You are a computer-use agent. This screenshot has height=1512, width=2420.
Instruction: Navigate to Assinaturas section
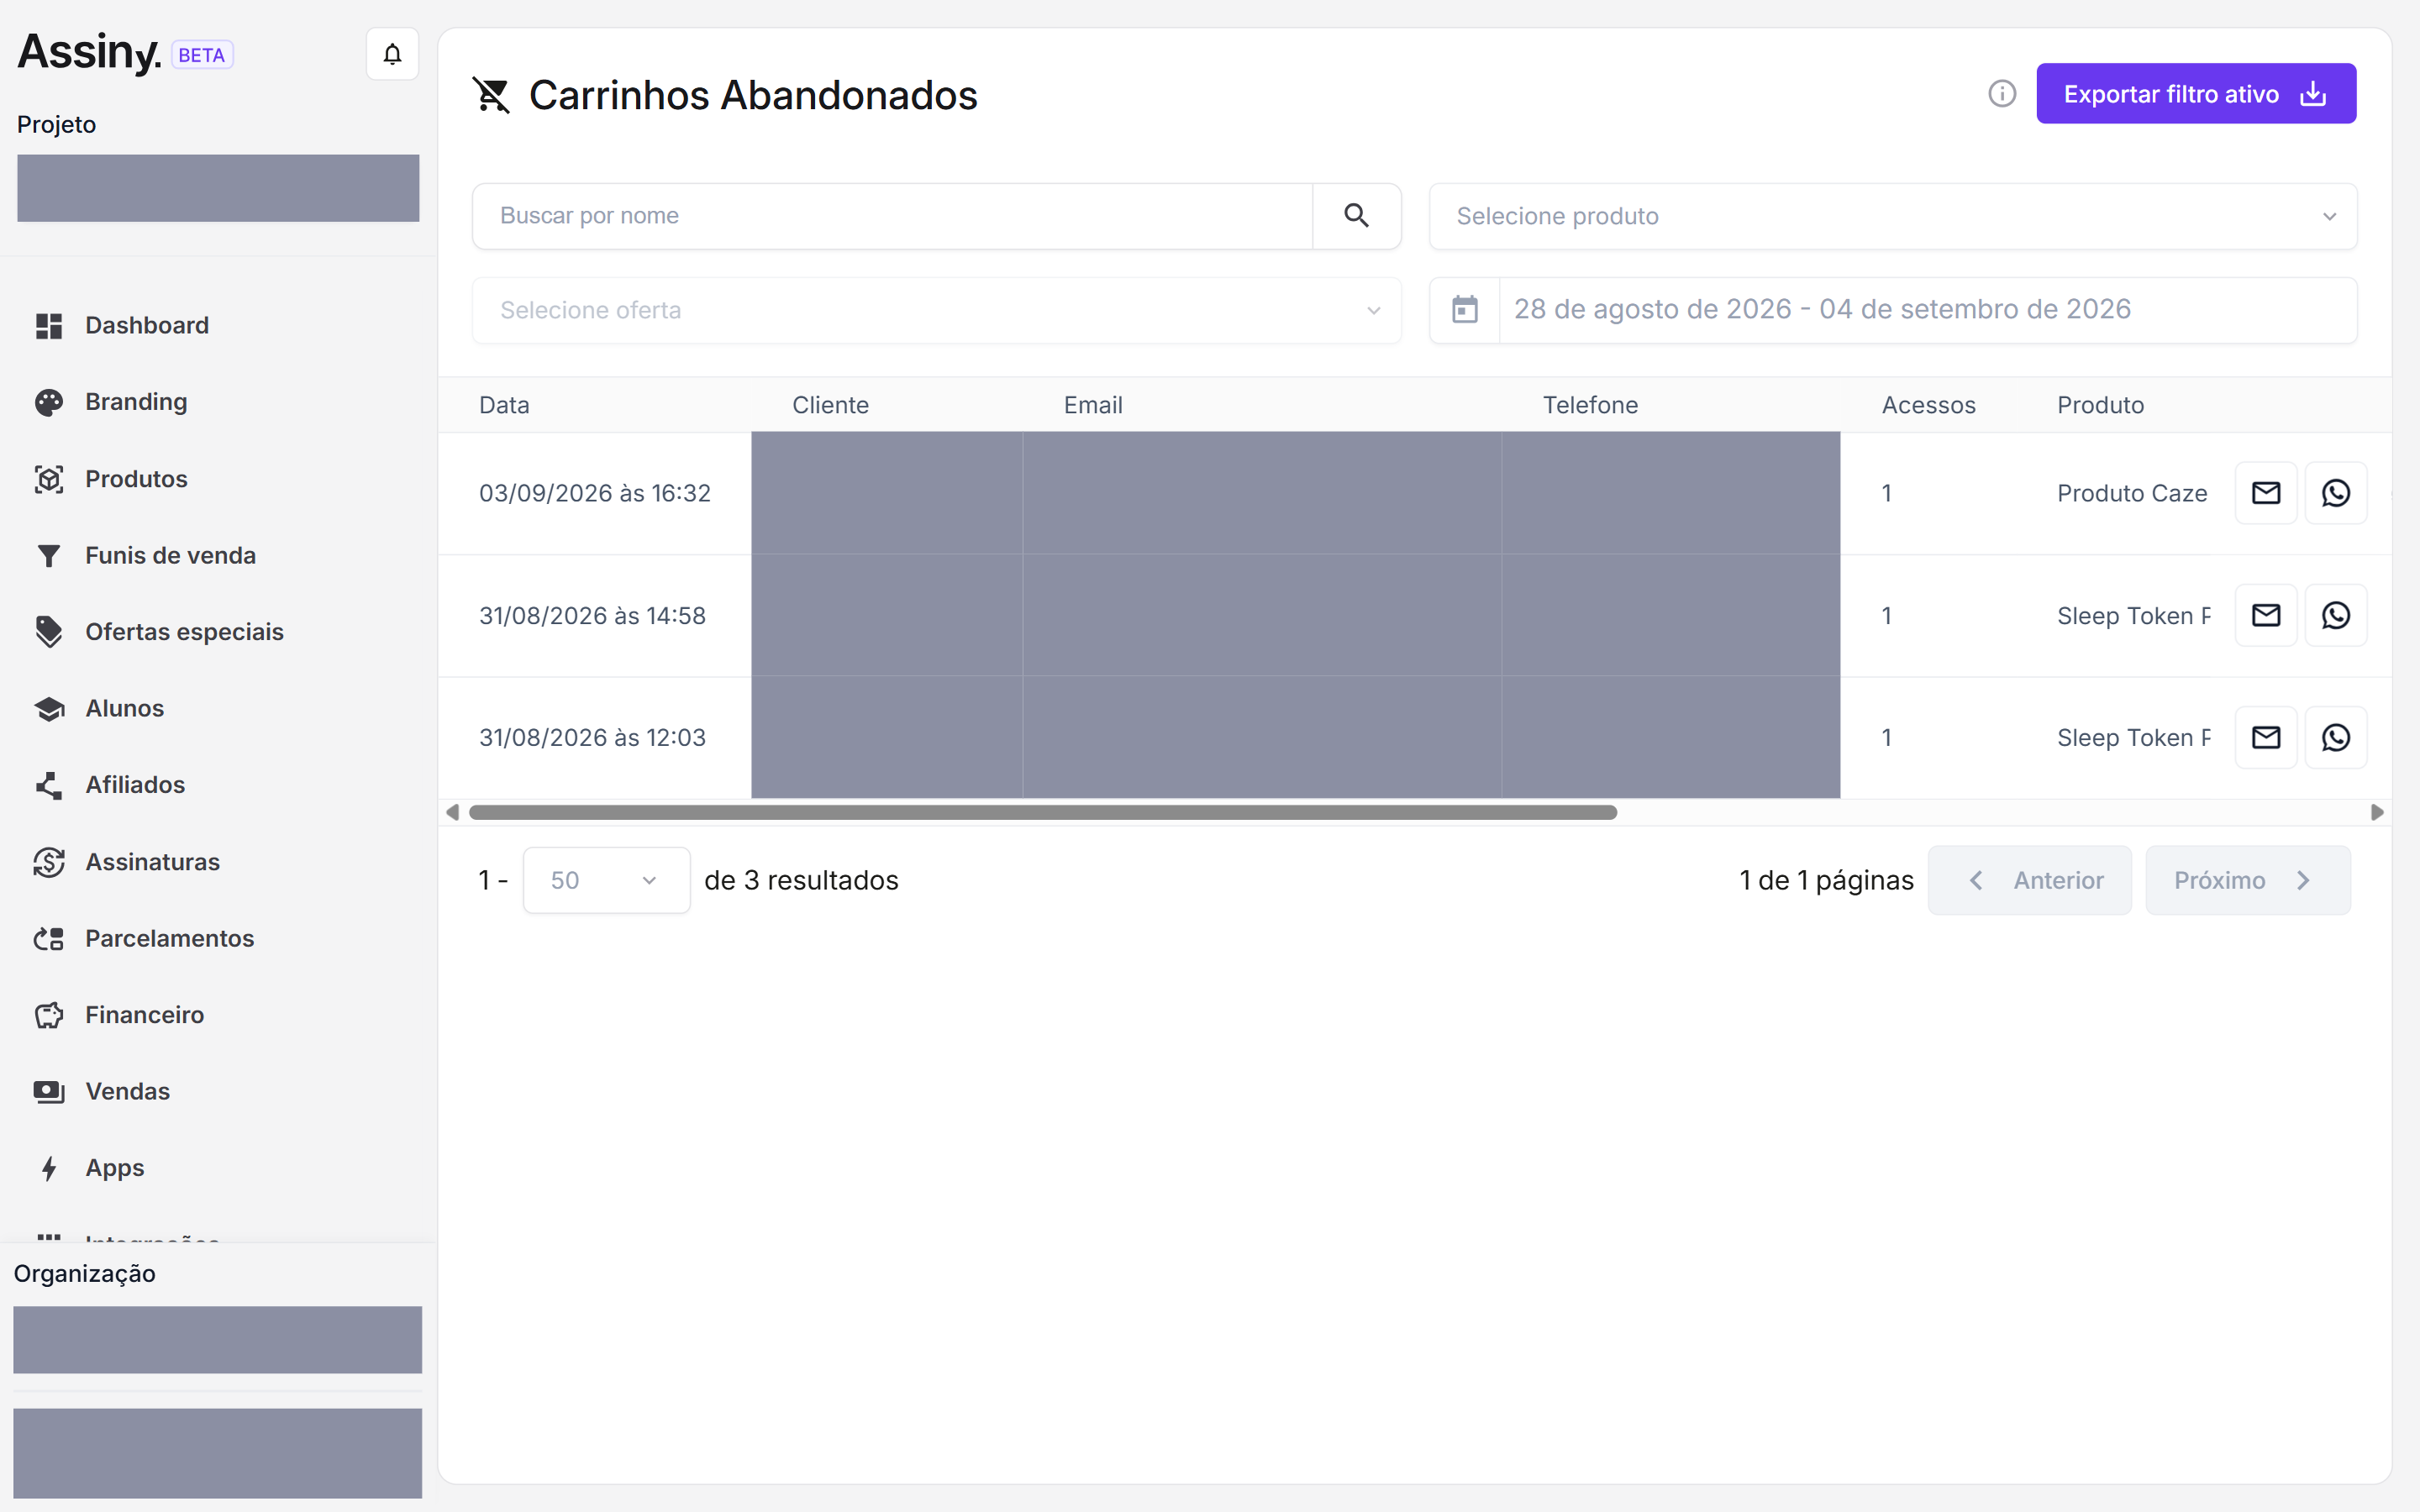click(x=152, y=862)
